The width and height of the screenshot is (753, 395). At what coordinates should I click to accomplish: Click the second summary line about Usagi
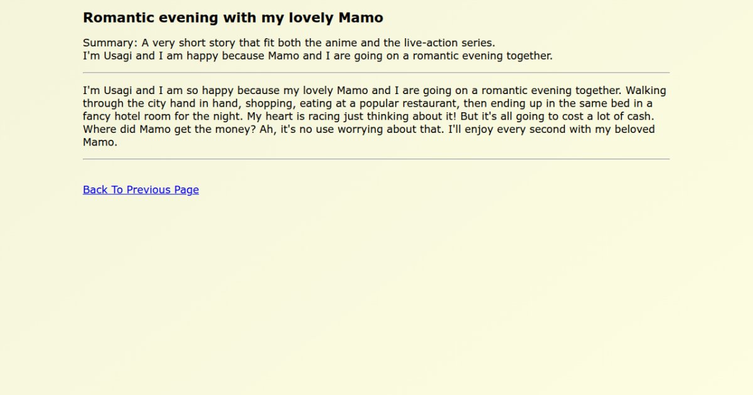[318, 56]
